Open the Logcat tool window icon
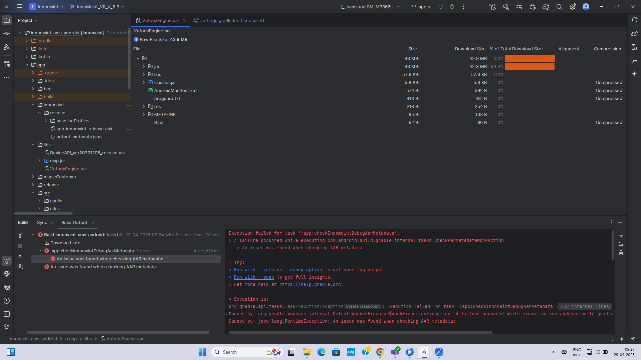Viewport: 641px width, 360px height. coord(7,287)
